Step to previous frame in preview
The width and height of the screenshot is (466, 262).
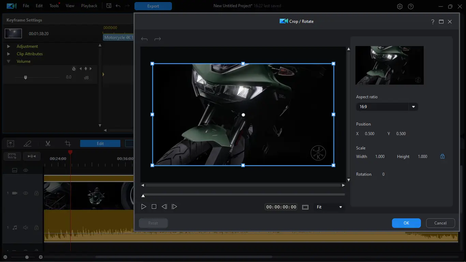tap(164, 207)
